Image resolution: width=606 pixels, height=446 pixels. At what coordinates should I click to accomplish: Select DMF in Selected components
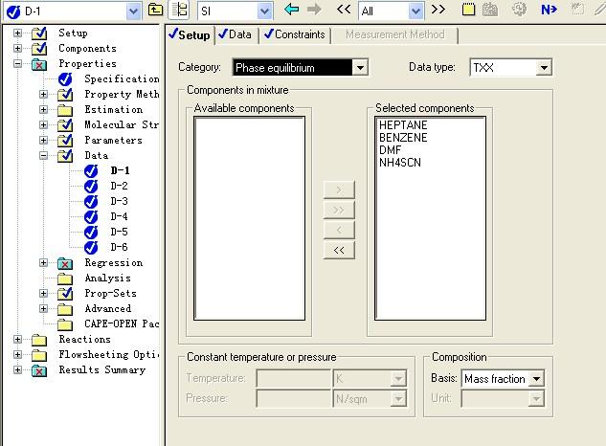(390, 150)
